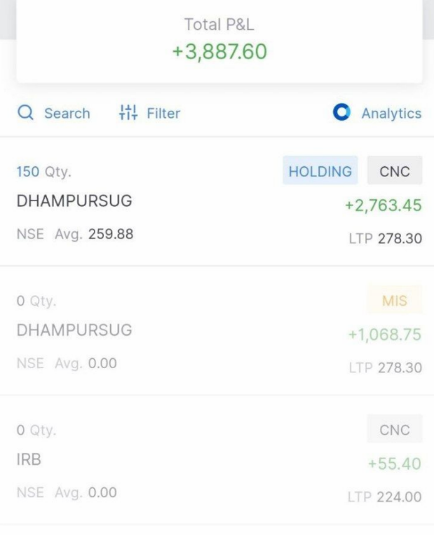Tap the Filter sliders icon
Viewport: 434px width, 535px height.
pyautogui.click(x=128, y=113)
